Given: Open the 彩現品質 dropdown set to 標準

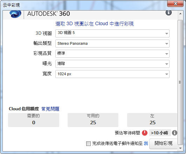Looking at the screenshot, I should 112,54.
